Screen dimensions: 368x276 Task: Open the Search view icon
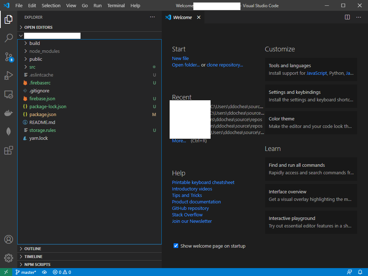tap(9, 38)
